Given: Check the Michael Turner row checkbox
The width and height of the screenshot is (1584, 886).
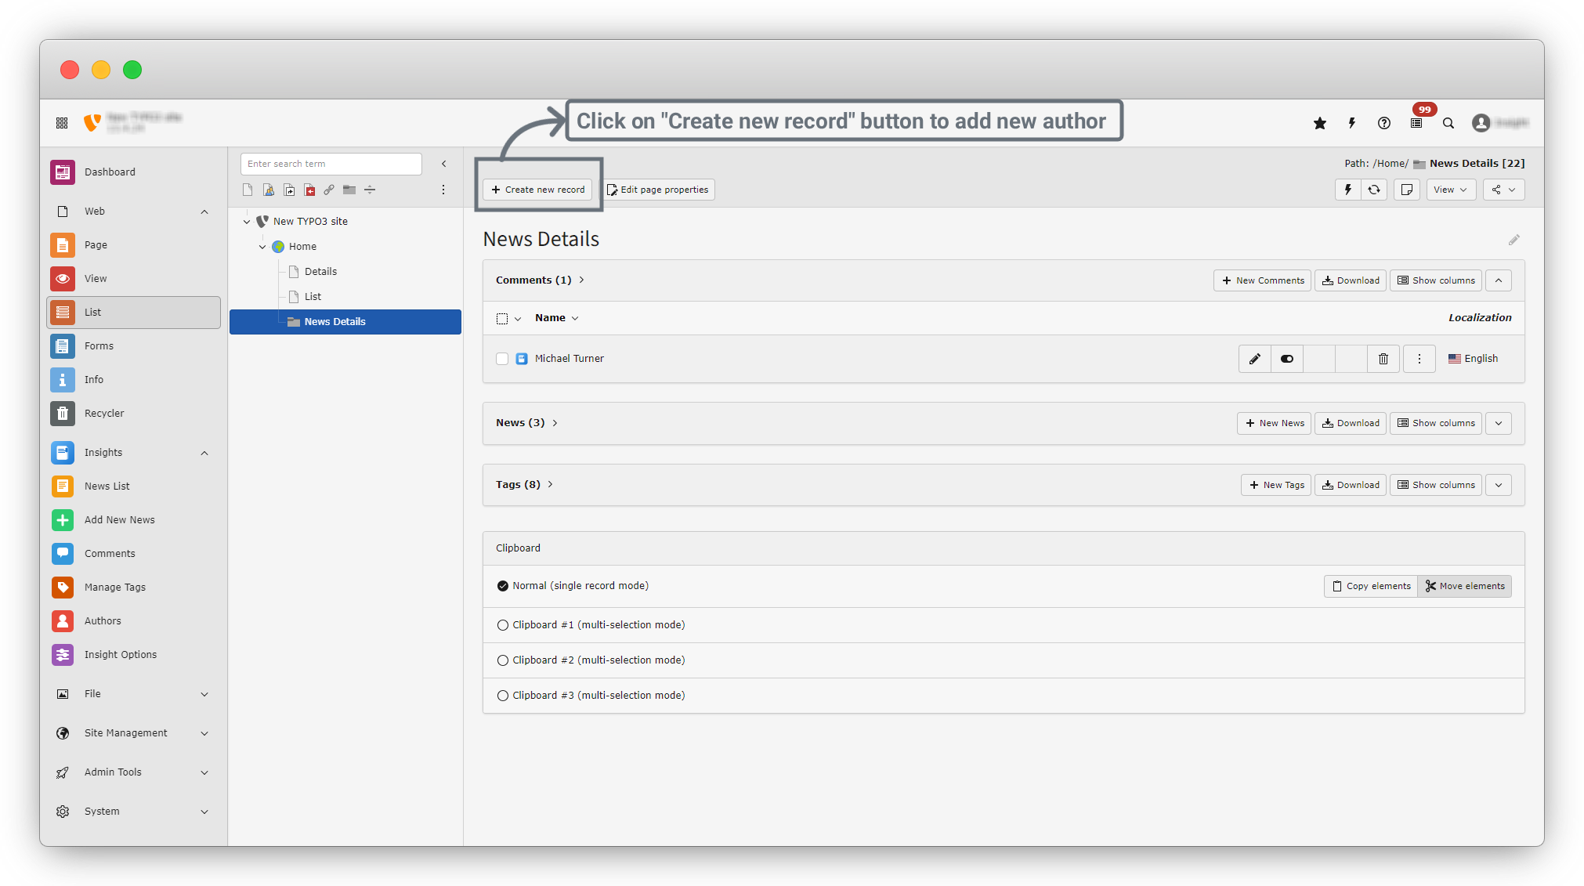Looking at the screenshot, I should pos(502,359).
